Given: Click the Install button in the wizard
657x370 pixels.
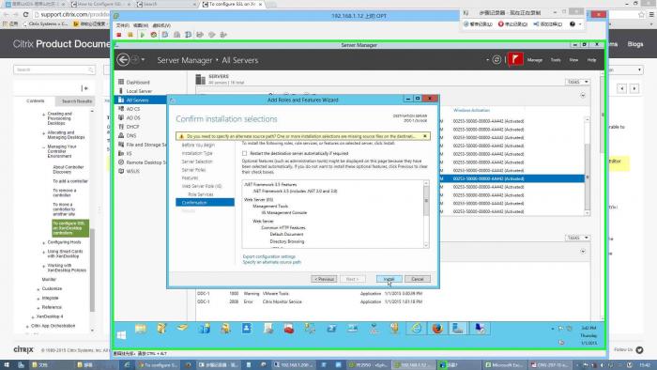Looking at the screenshot, I should 389,279.
